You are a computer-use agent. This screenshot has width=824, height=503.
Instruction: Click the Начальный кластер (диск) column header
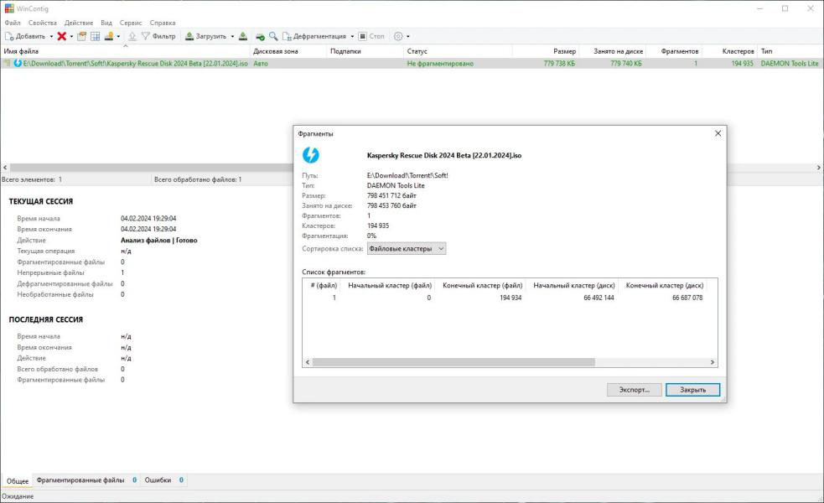click(573, 285)
